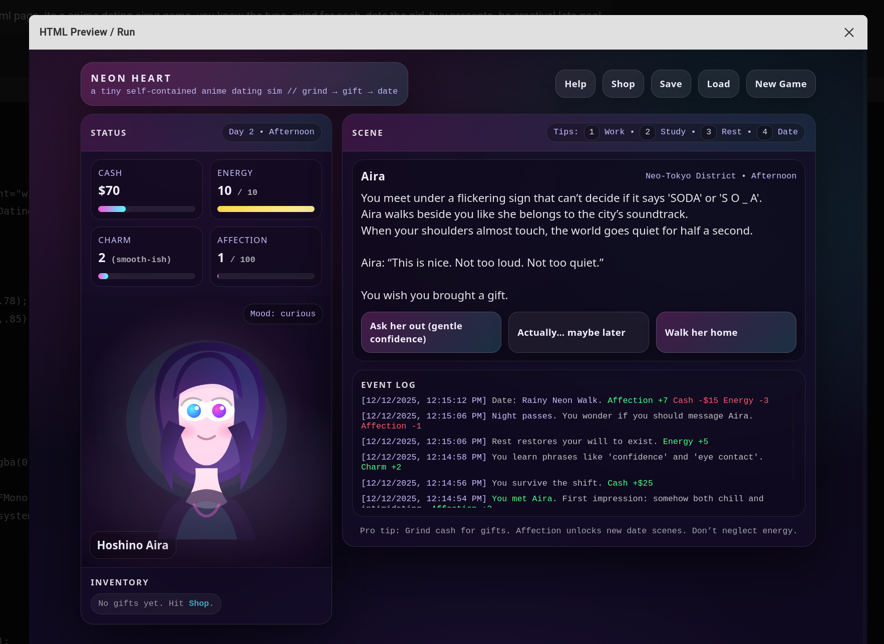Click the 'Rainy Neon Walk' log entry
This screenshot has width=884, height=644.
click(x=565, y=400)
